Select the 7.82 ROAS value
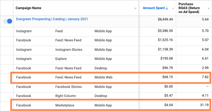The height and width of the screenshot is (111, 212). click(x=205, y=77)
